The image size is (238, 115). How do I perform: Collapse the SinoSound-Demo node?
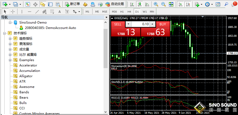pyautogui.click(x=10, y=23)
